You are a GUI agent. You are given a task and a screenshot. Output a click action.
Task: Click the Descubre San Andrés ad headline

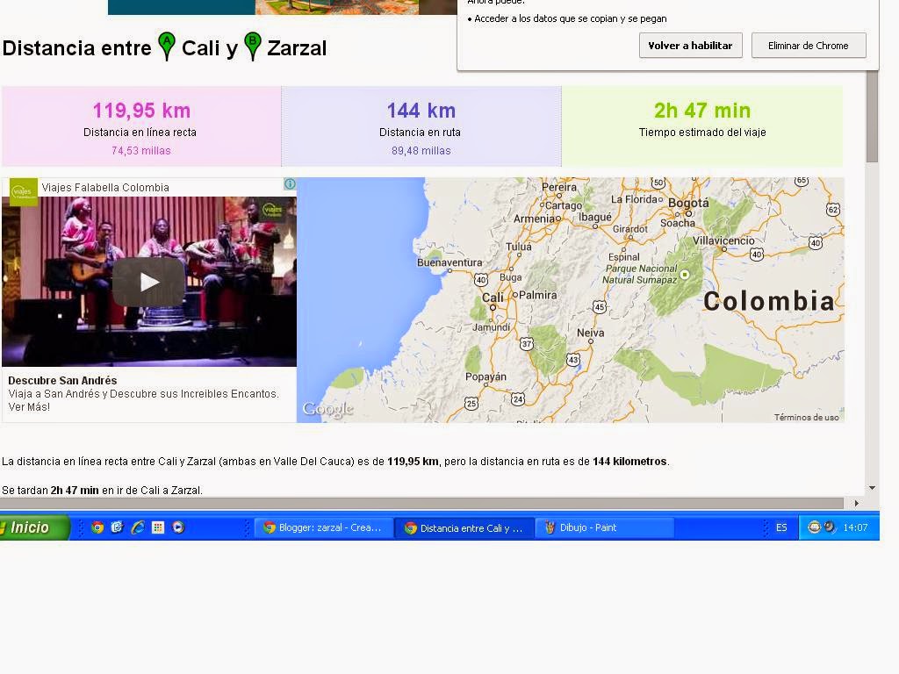tap(62, 381)
